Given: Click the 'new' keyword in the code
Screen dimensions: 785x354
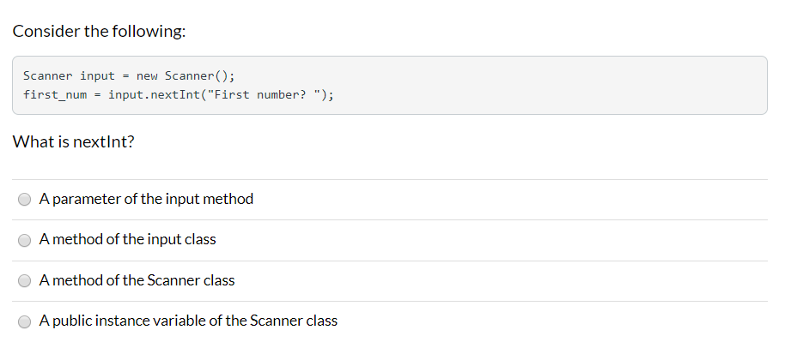Looking at the screenshot, I should (x=147, y=76).
